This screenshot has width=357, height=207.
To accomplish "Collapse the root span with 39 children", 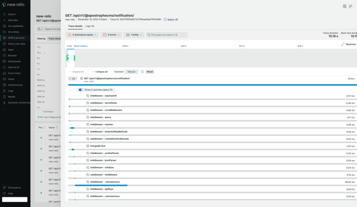I will [x=72, y=79].
